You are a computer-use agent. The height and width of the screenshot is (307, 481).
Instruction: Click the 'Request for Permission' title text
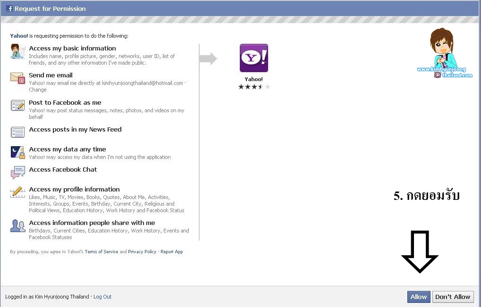[x=51, y=8]
